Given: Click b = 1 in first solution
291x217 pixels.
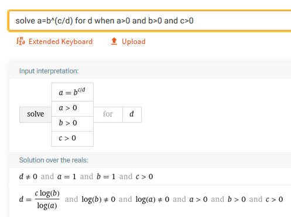Looking at the screenshot, I should tap(106, 177).
